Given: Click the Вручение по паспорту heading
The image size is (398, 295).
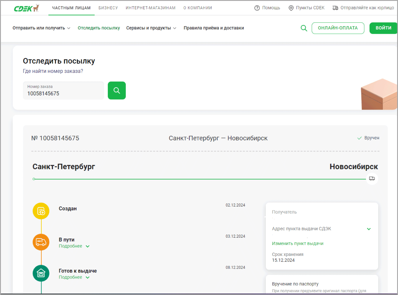Looking at the screenshot, I should tap(295, 284).
